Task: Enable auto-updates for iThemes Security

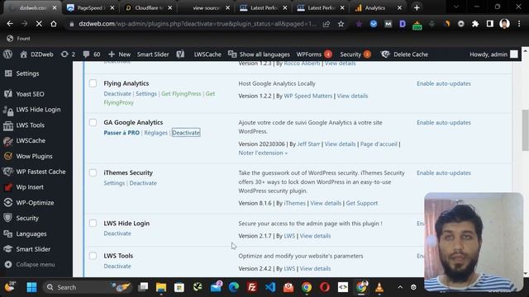Action: click(444, 172)
